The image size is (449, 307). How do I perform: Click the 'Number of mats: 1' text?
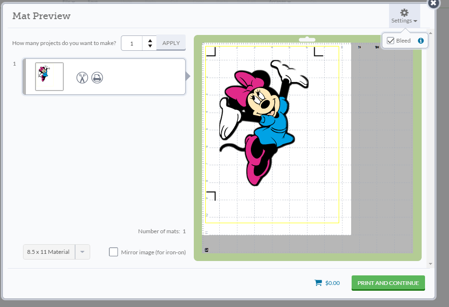tap(162, 231)
